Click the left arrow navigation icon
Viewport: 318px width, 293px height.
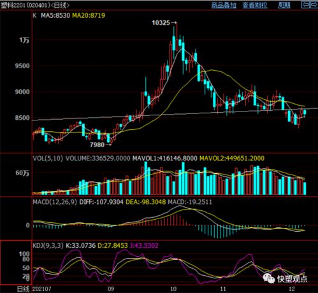click(305, 4)
